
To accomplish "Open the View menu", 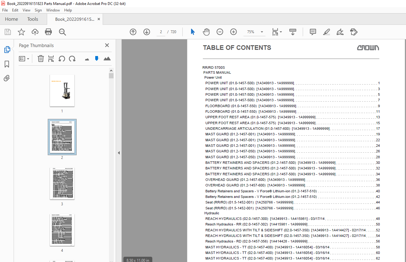I will pyautogui.click(x=26, y=10).
